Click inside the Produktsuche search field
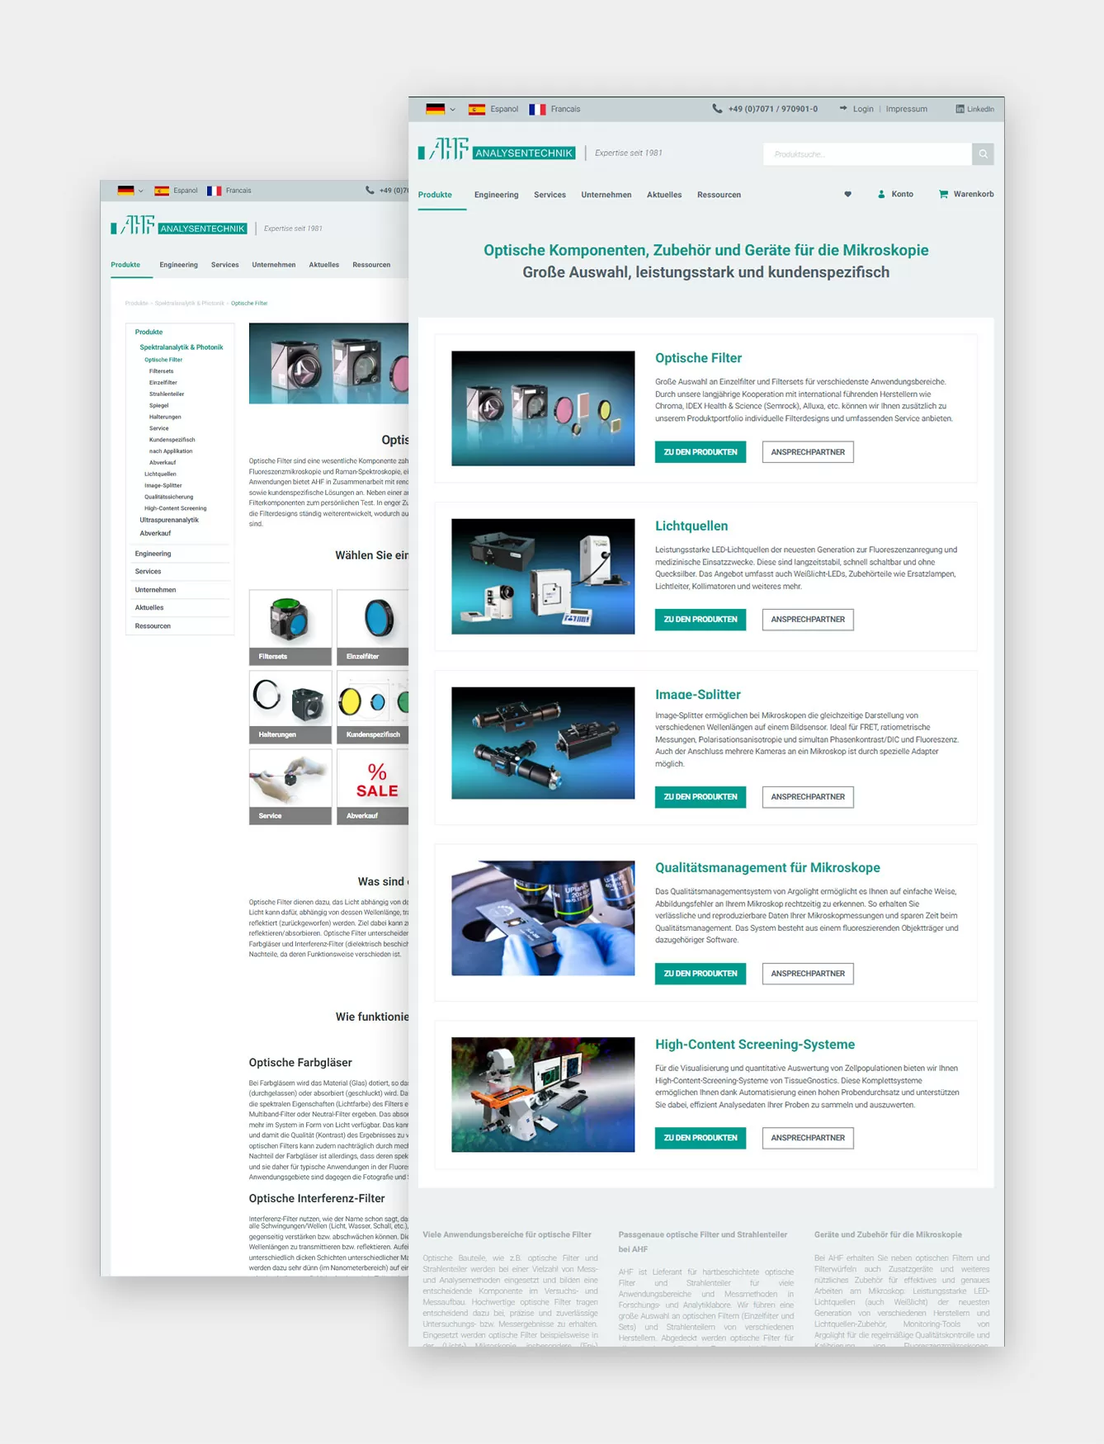This screenshot has height=1444, width=1104. (866, 154)
